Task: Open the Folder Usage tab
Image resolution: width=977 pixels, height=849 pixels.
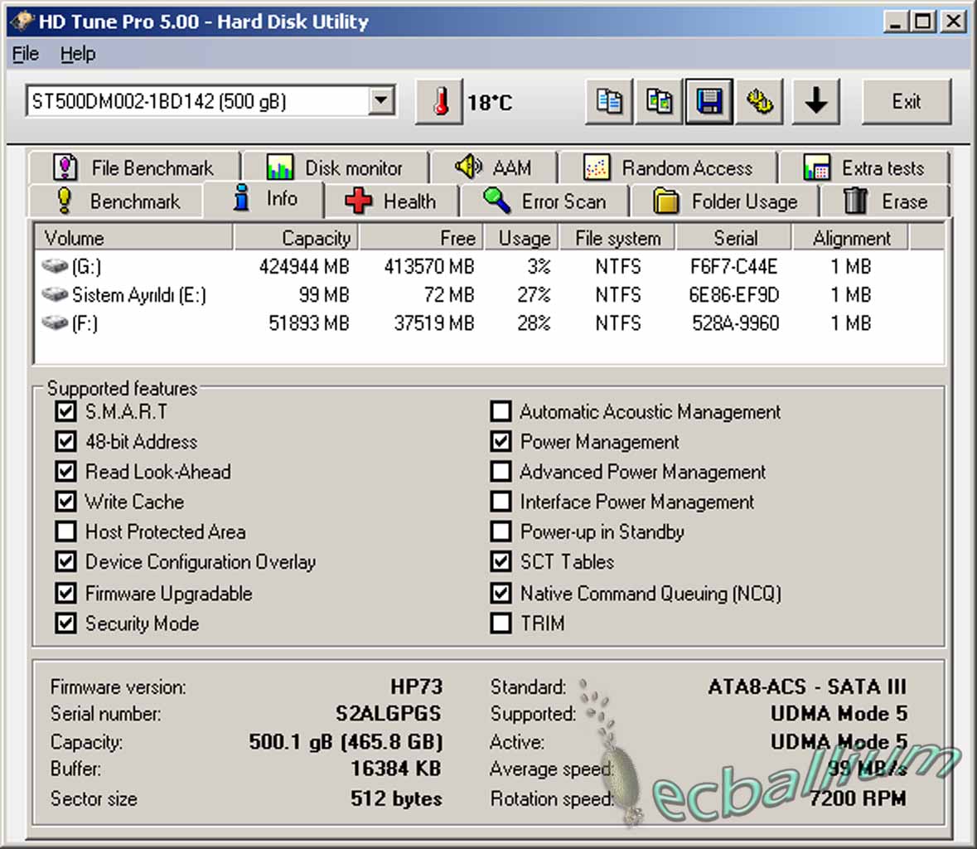Action: coord(725,201)
